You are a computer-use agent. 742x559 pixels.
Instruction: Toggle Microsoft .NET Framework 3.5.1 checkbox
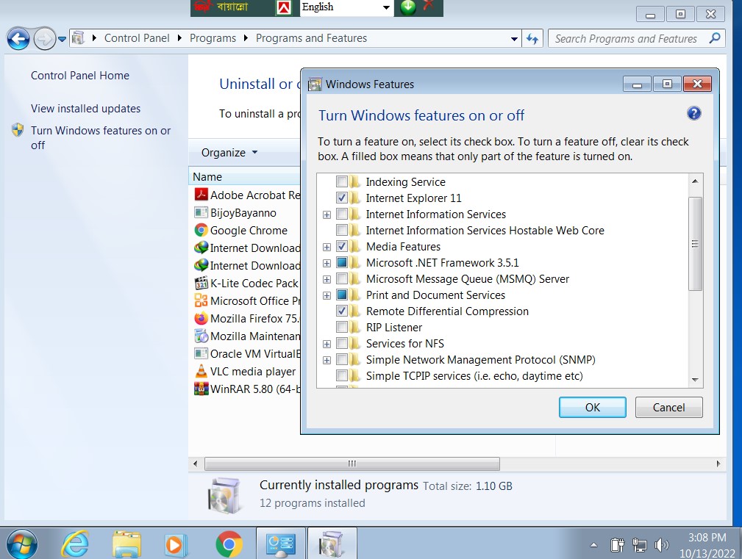[342, 262]
